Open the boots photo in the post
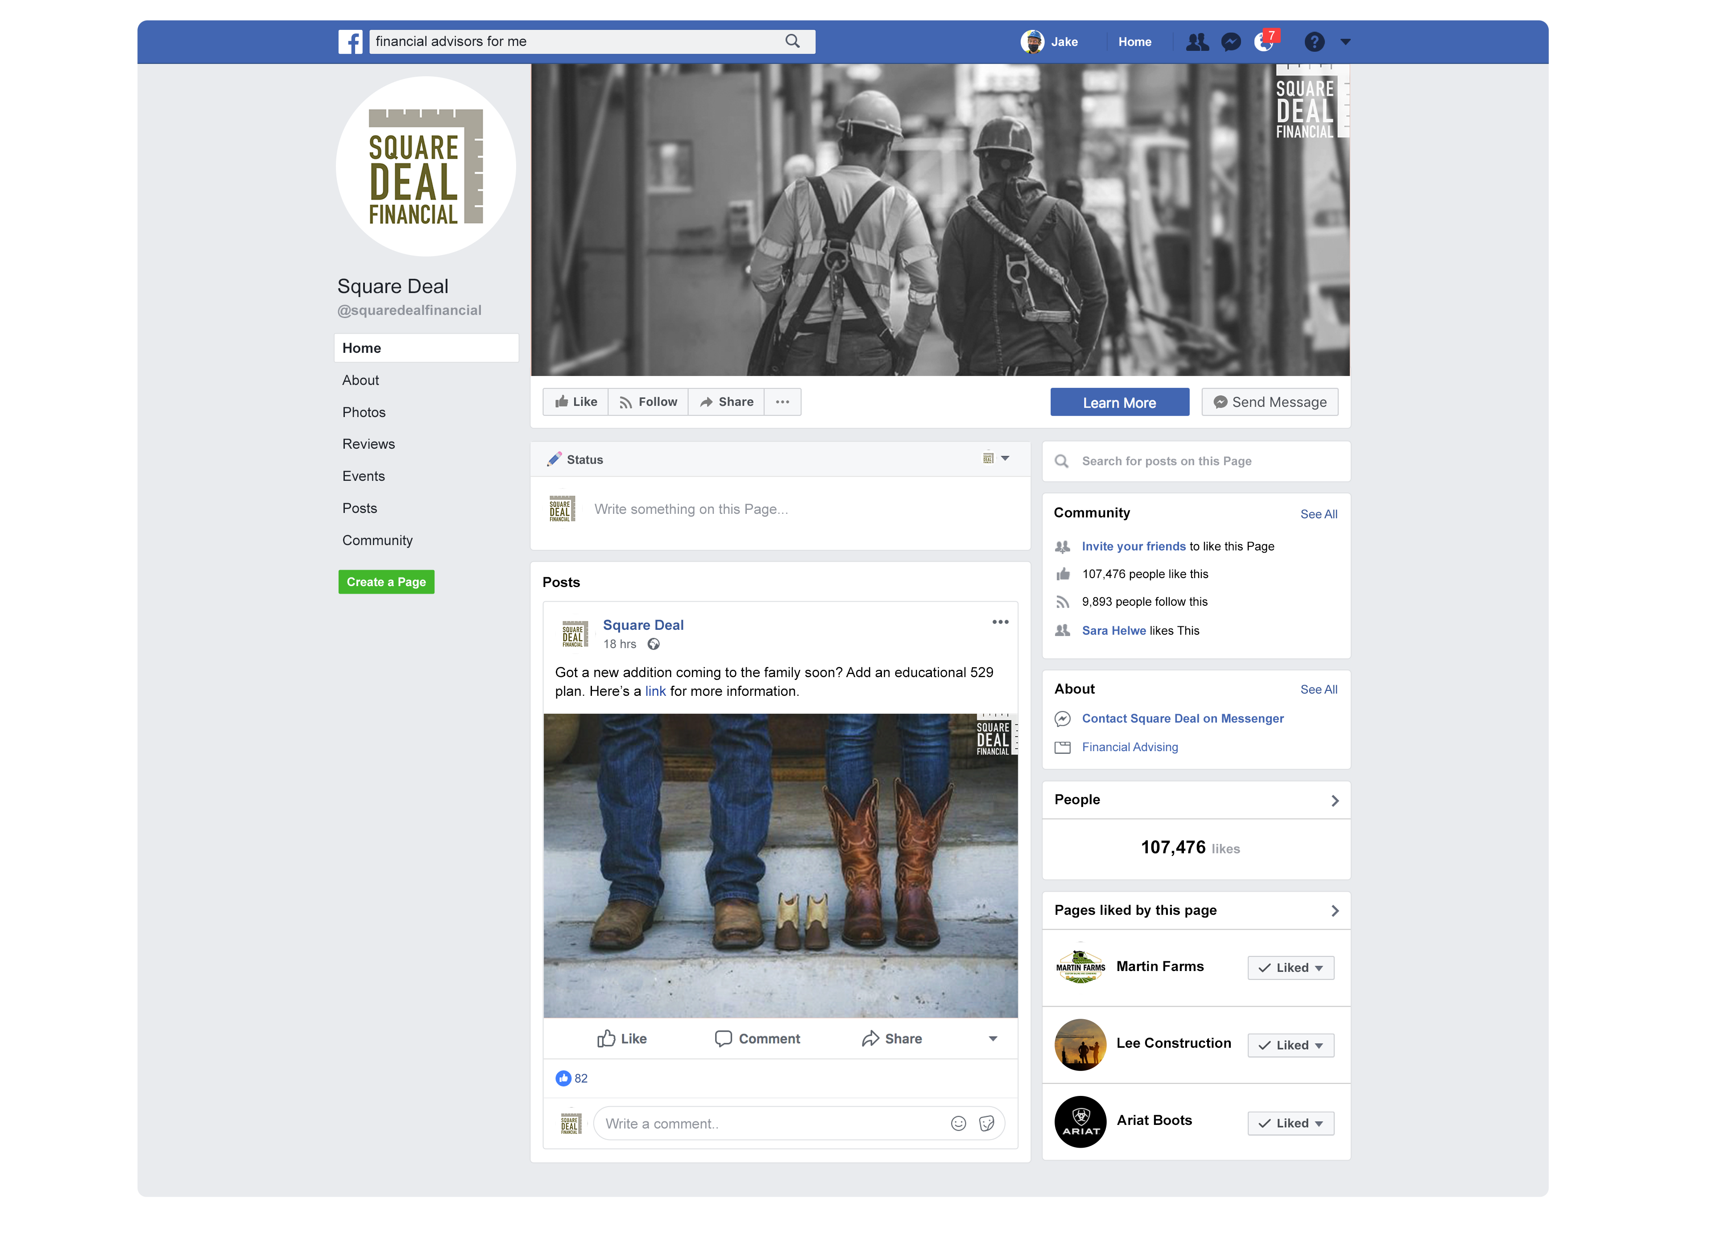 [x=780, y=866]
